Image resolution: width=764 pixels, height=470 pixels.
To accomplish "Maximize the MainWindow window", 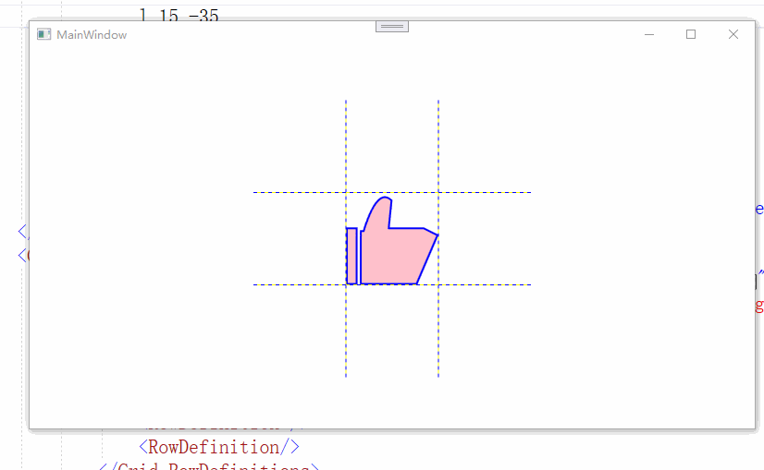I will point(691,34).
